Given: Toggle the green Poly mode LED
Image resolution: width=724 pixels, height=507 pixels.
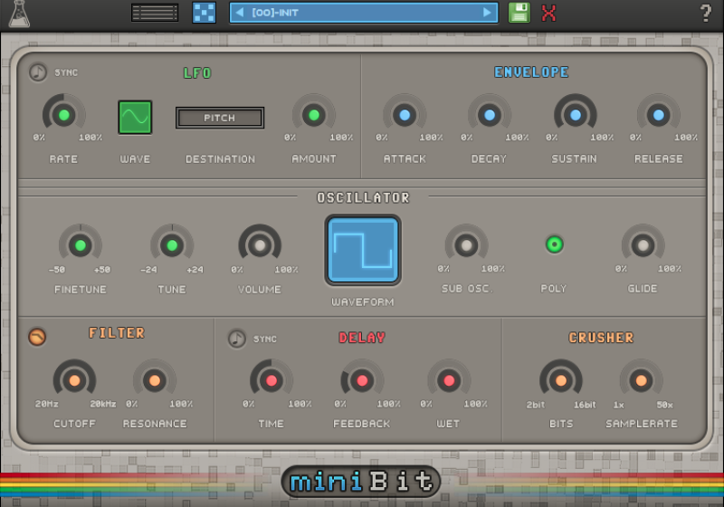Looking at the screenshot, I should coord(554,244).
